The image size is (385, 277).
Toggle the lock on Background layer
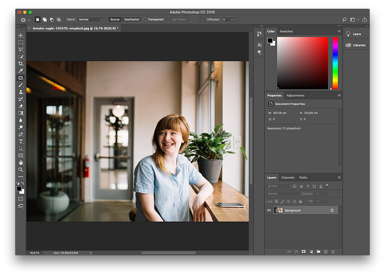point(332,210)
